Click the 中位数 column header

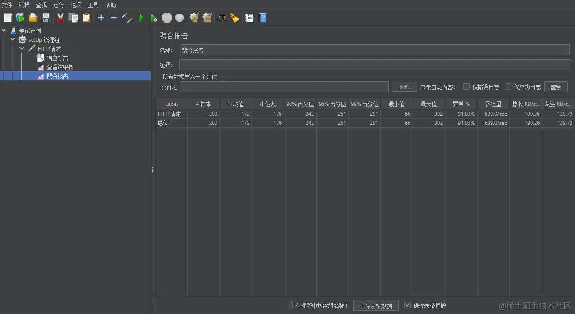[x=268, y=104]
